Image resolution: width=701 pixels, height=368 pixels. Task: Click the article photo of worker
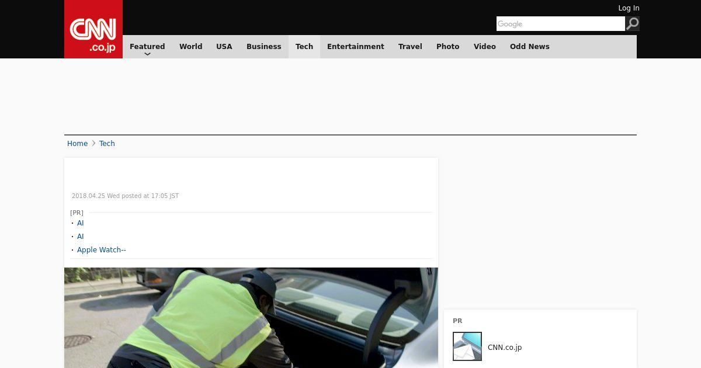click(251, 318)
